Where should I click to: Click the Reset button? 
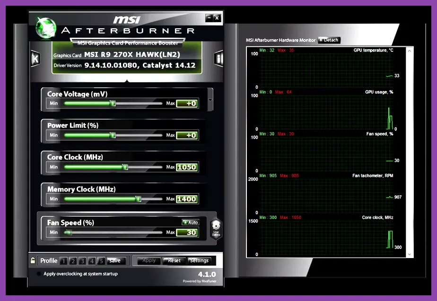pyautogui.click(x=174, y=261)
